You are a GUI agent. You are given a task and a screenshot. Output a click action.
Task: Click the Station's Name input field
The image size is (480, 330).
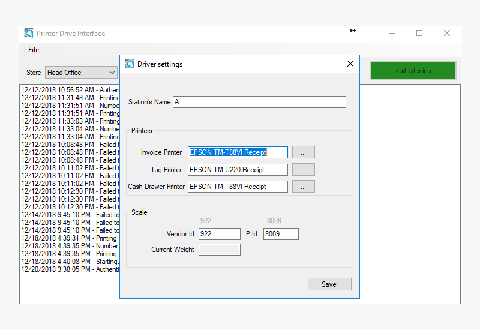coord(259,102)
